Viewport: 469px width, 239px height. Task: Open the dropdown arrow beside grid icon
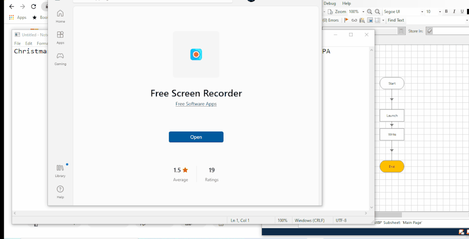(x=383, y=20)
